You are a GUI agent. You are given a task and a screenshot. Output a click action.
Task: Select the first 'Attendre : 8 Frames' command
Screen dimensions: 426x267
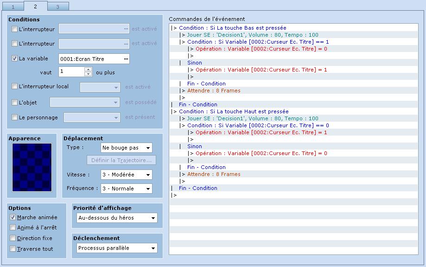coord(294,91)
